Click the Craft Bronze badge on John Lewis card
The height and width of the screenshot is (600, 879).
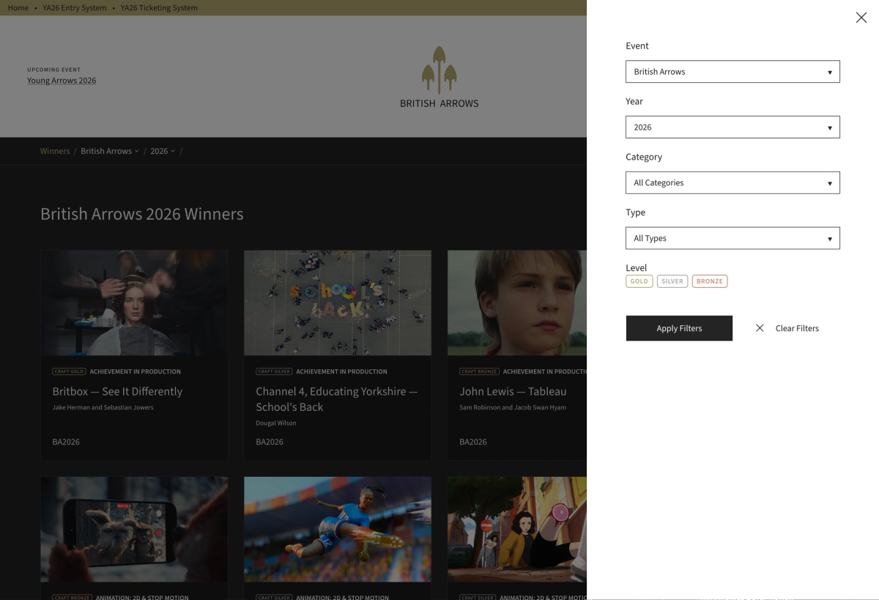coord(479,371)
